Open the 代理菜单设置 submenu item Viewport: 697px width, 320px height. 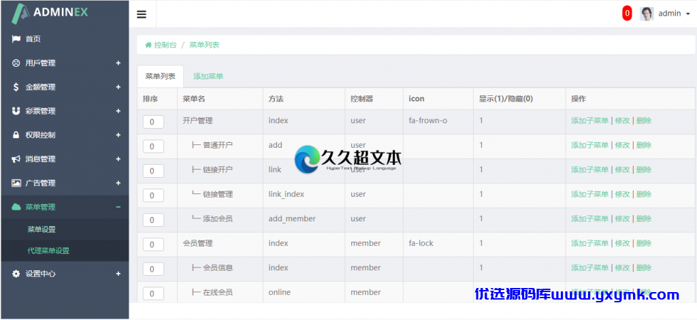pyautogui.click(x=48, y=251)
